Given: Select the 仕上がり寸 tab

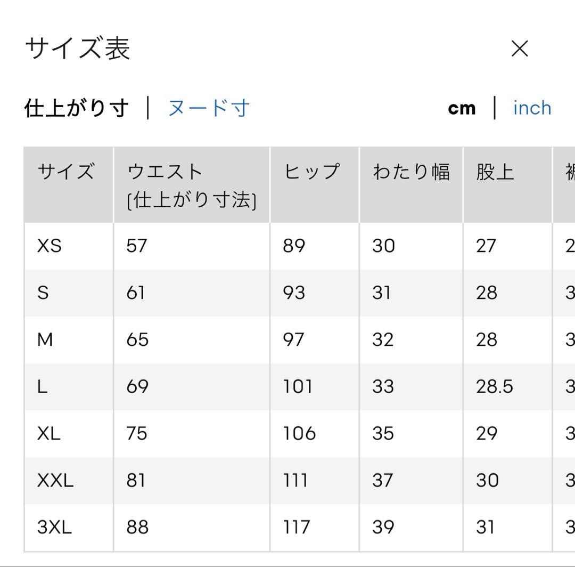Looking at the screenshot, I should pyautogui.click(x=77, y=108).
